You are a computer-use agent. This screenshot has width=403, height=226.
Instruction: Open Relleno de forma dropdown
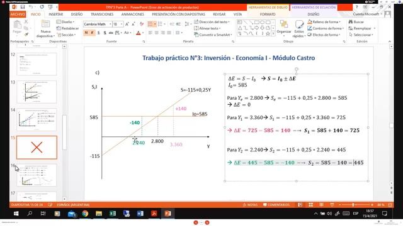324,22
